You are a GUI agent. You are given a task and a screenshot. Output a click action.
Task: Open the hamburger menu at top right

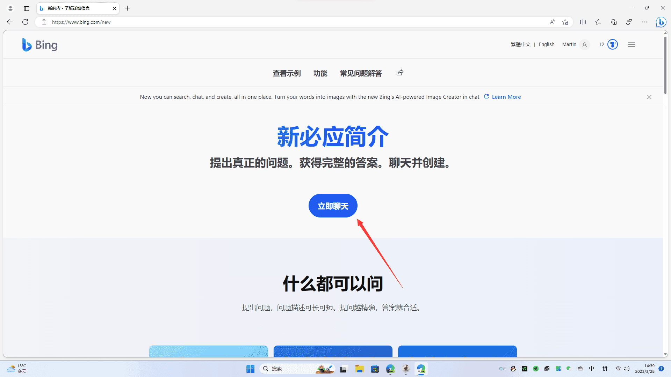pyautogui.click(x=631, y=44)
